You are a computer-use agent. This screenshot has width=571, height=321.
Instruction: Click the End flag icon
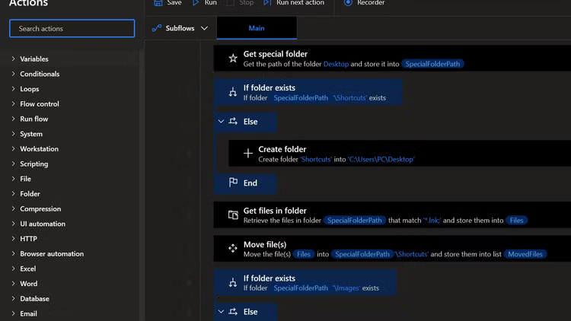(233, 183)
